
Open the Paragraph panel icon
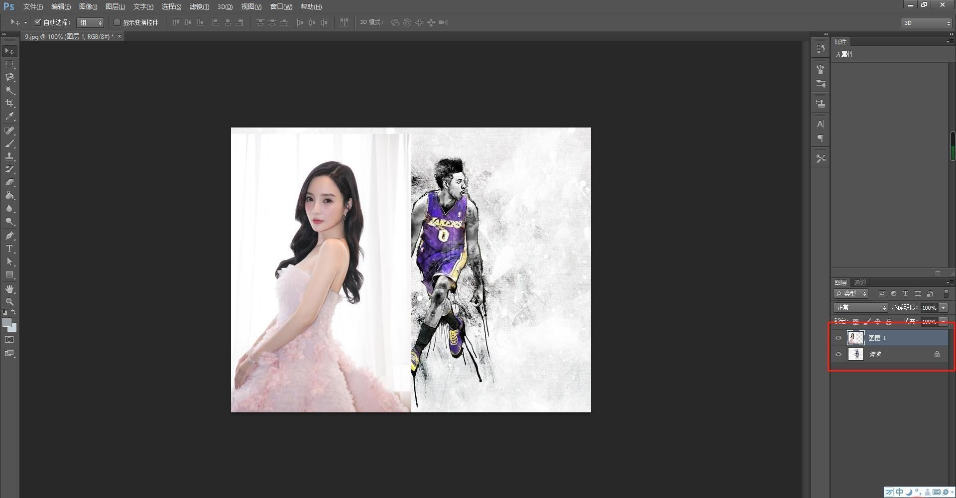point(821,138)
